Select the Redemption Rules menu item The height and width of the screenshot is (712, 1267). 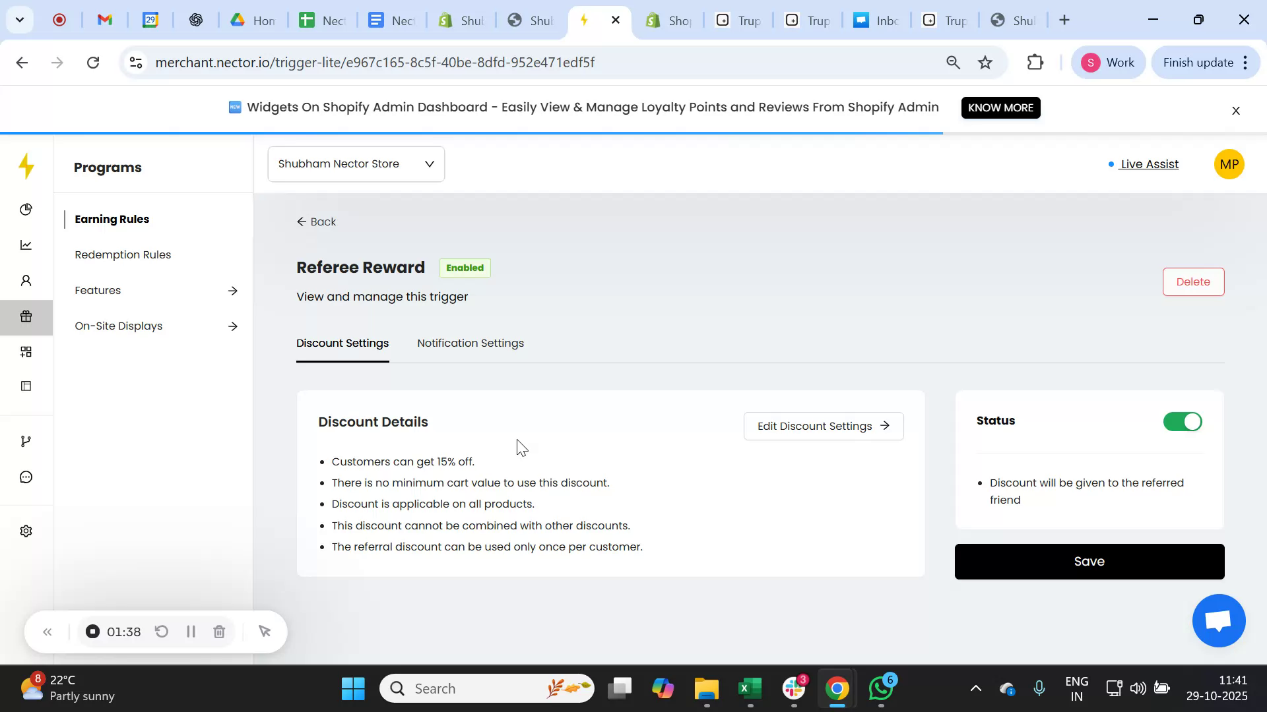(122, 254)
